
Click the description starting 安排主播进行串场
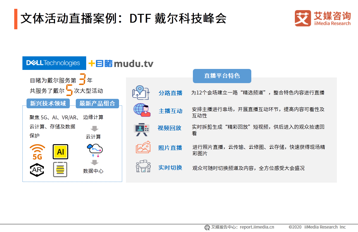click(258, 112)
